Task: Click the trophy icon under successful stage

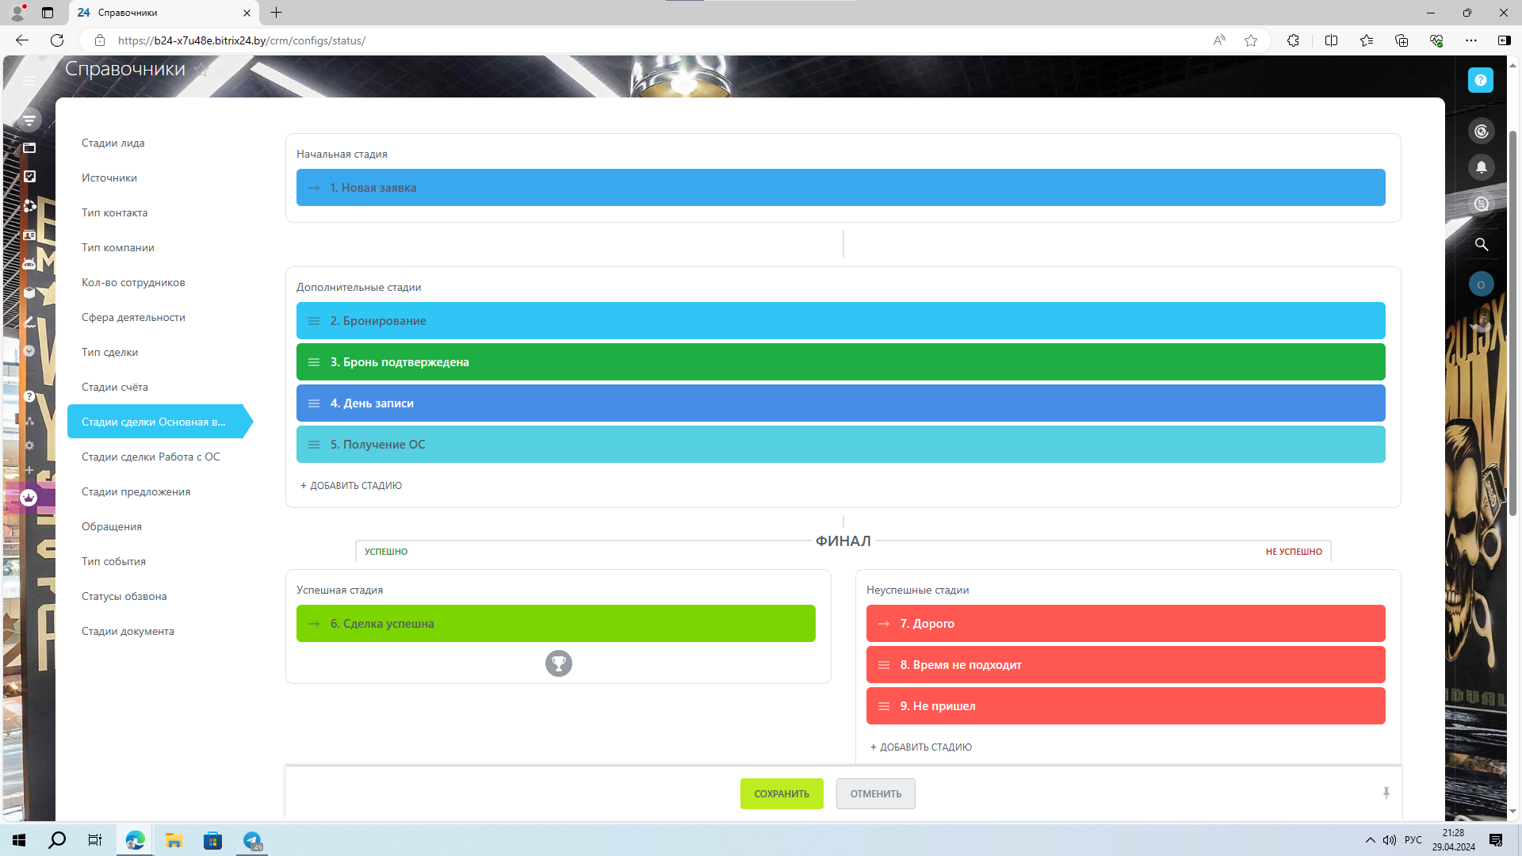Action: [558, 663]
